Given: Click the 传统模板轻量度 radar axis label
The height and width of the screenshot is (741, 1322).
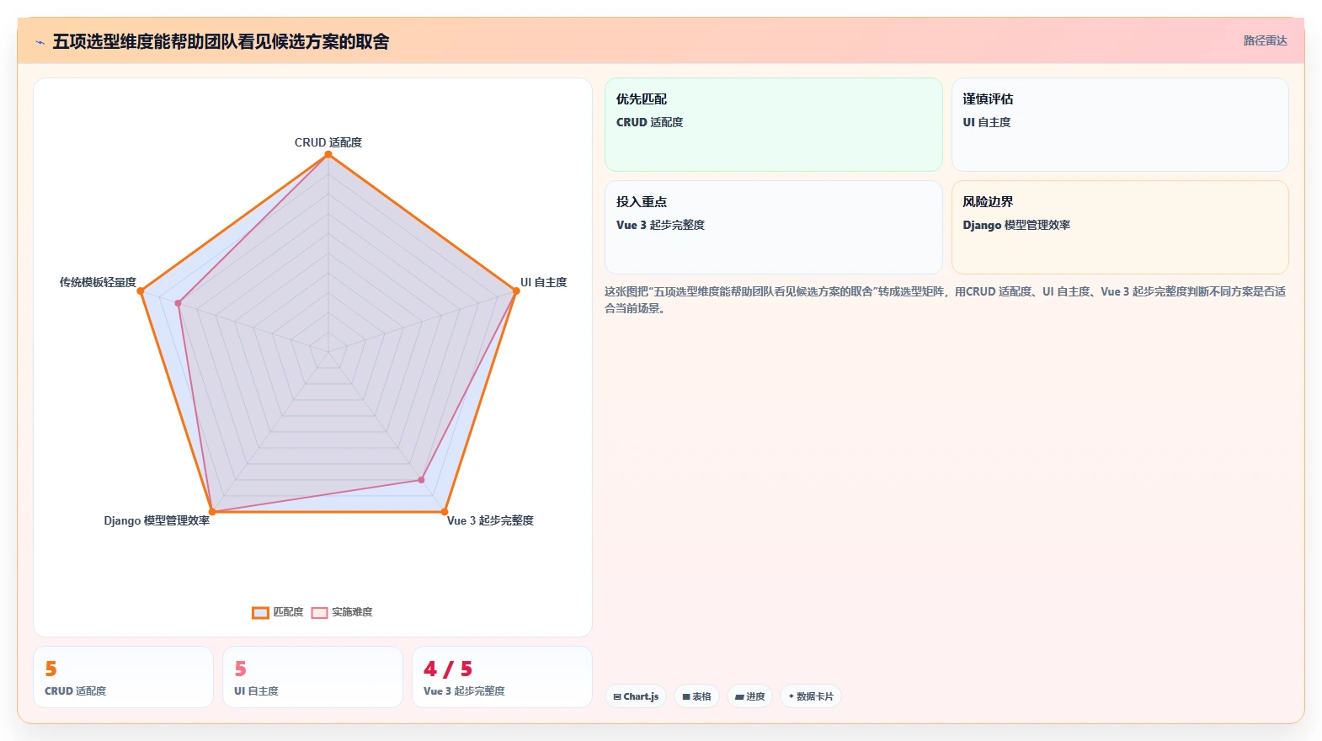Looking at the screenshot, I should (x=98, y=282).
